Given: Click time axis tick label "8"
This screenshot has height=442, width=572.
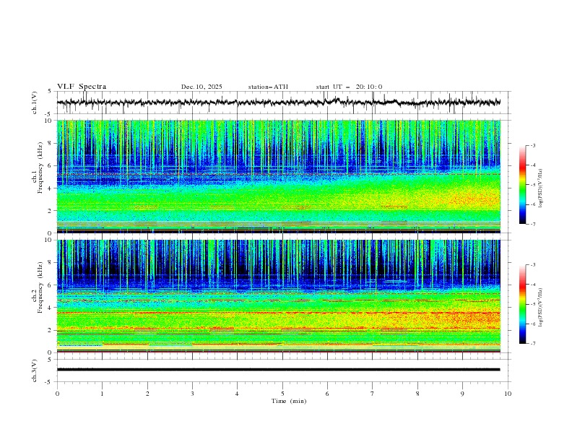Looking at the screenshot, I should tap(417, 394).
